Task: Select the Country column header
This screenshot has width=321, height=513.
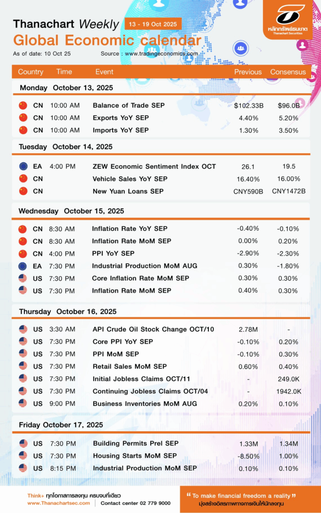Action: [x=31, y=72]
